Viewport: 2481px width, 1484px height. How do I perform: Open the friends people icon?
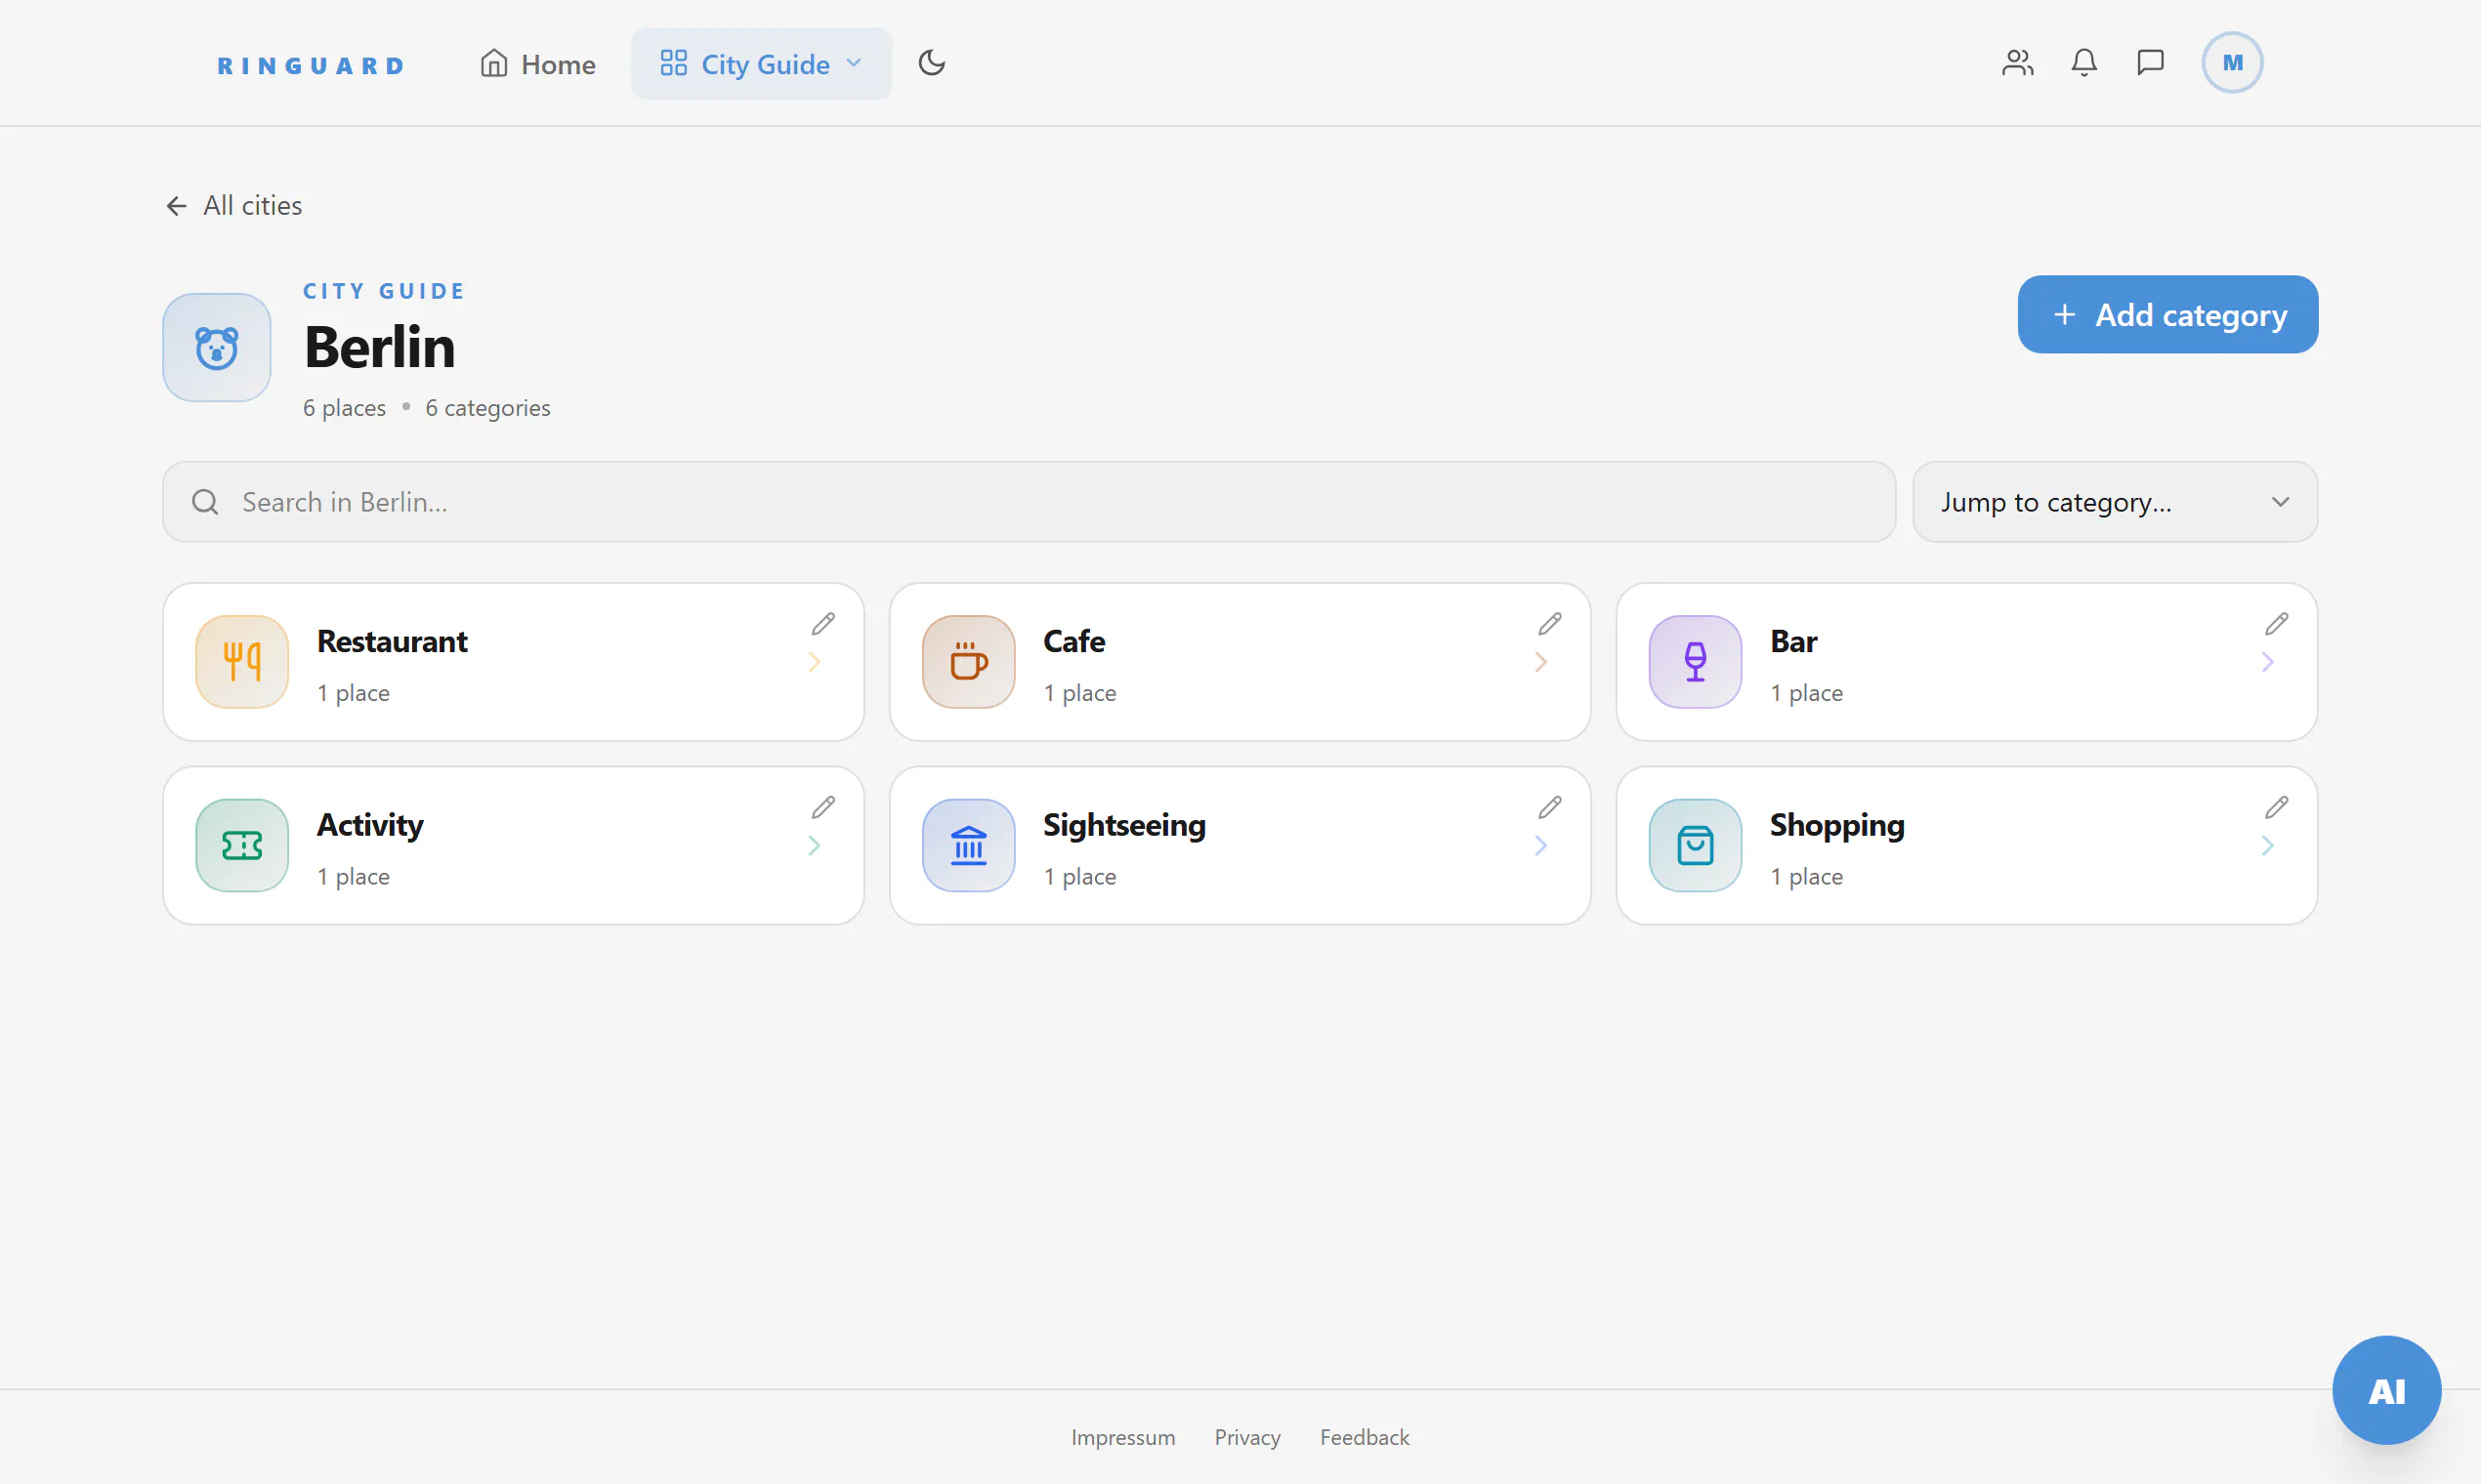(x=2017, y=63)
